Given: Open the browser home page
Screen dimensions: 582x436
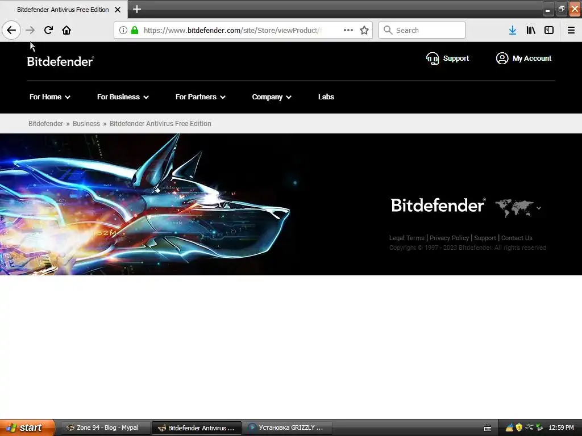Looking at the screenshot, I should coord(66,30).
